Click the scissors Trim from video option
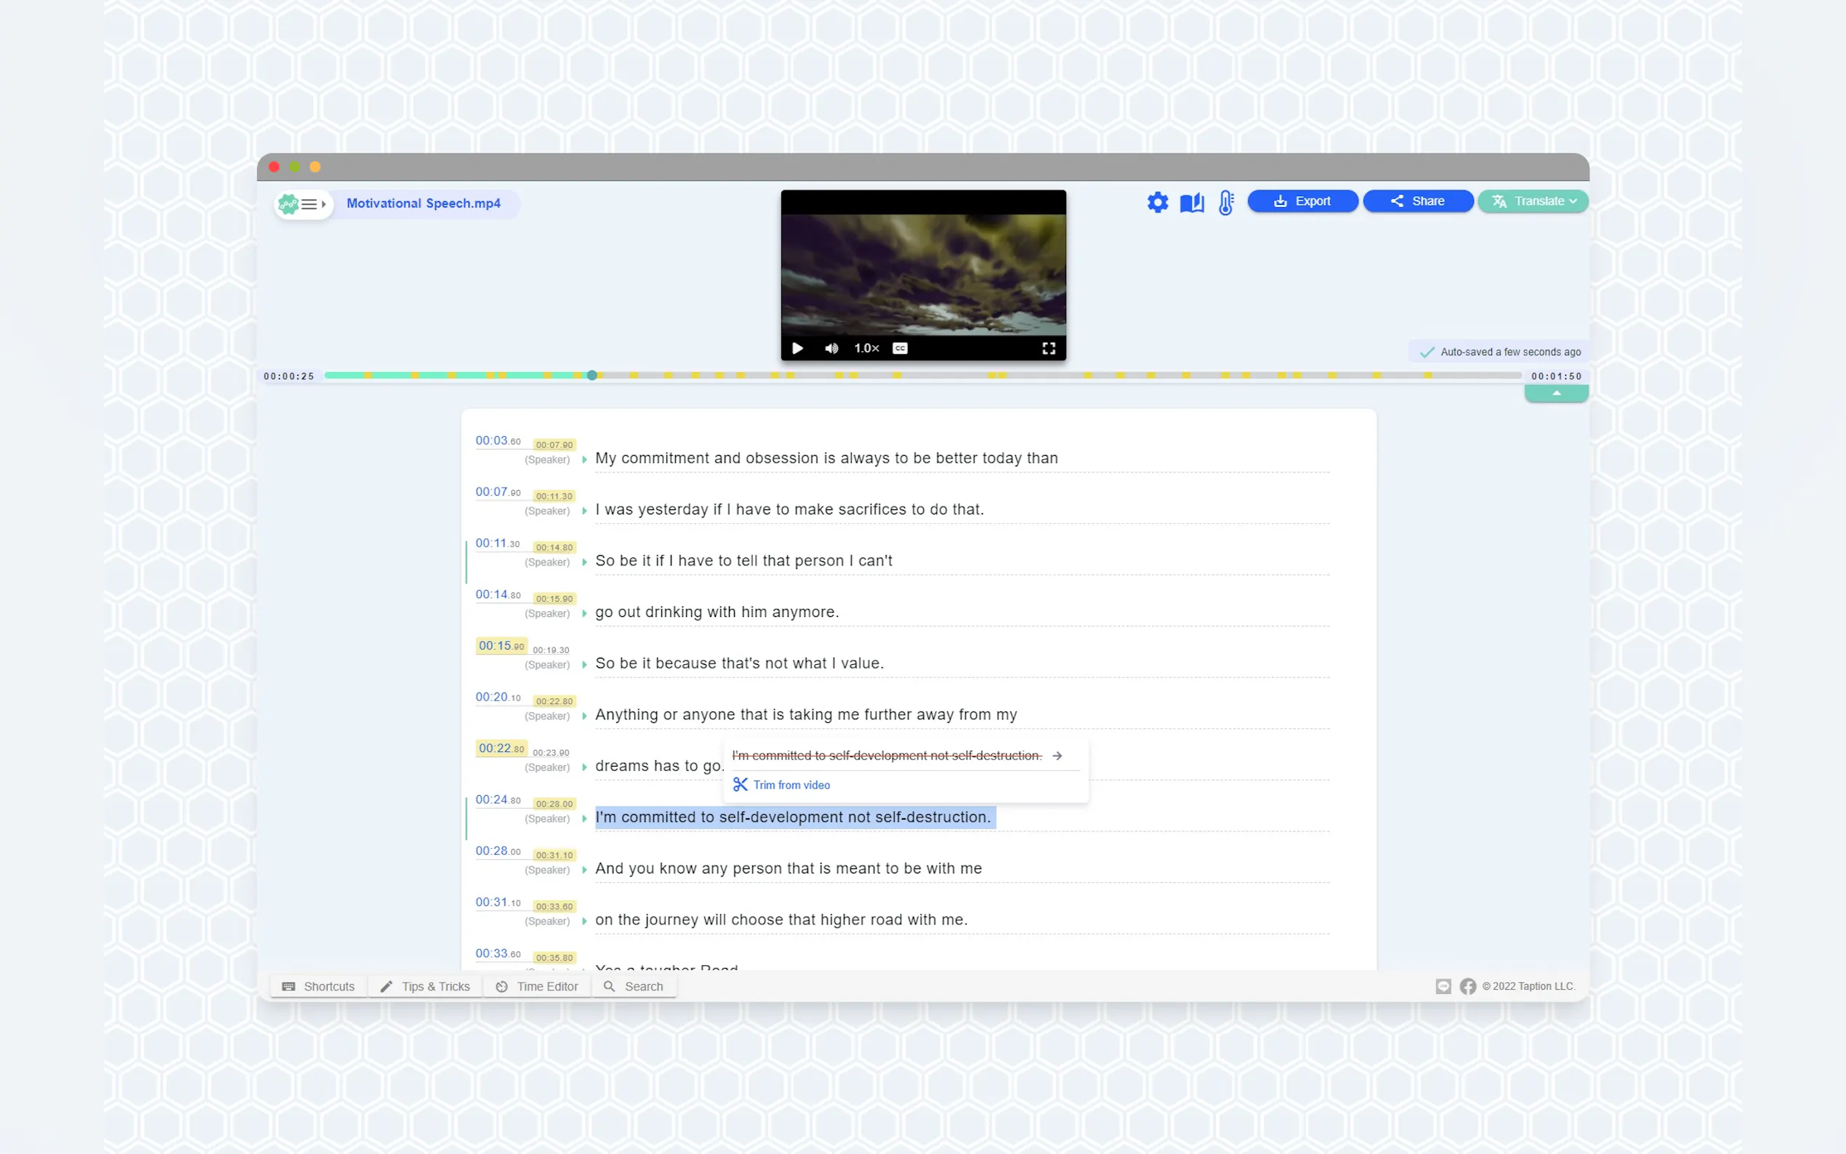The width and height of the screenshot is (1846, 1154). [781, 785]
